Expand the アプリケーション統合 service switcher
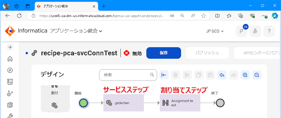This screenshot has height=118, width=281. 76,31
